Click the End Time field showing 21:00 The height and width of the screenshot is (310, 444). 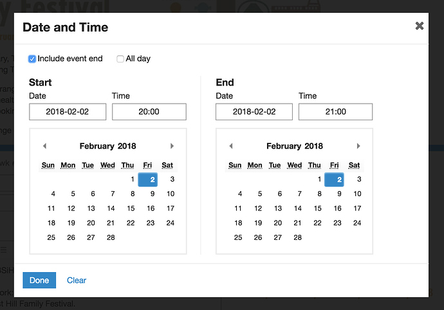click(335, 112)
